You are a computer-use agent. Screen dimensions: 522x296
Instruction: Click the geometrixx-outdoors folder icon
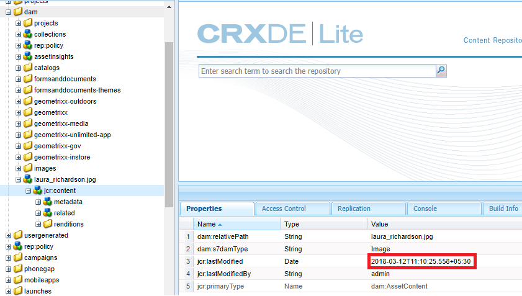click(28, 101)
